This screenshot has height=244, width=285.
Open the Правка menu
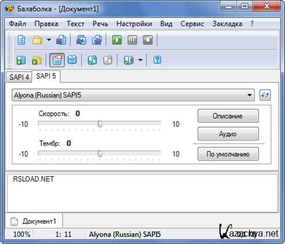point(46,24)
